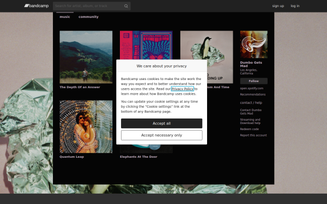Click the Dumbo Gets Mad artist image

coord(253,45)
